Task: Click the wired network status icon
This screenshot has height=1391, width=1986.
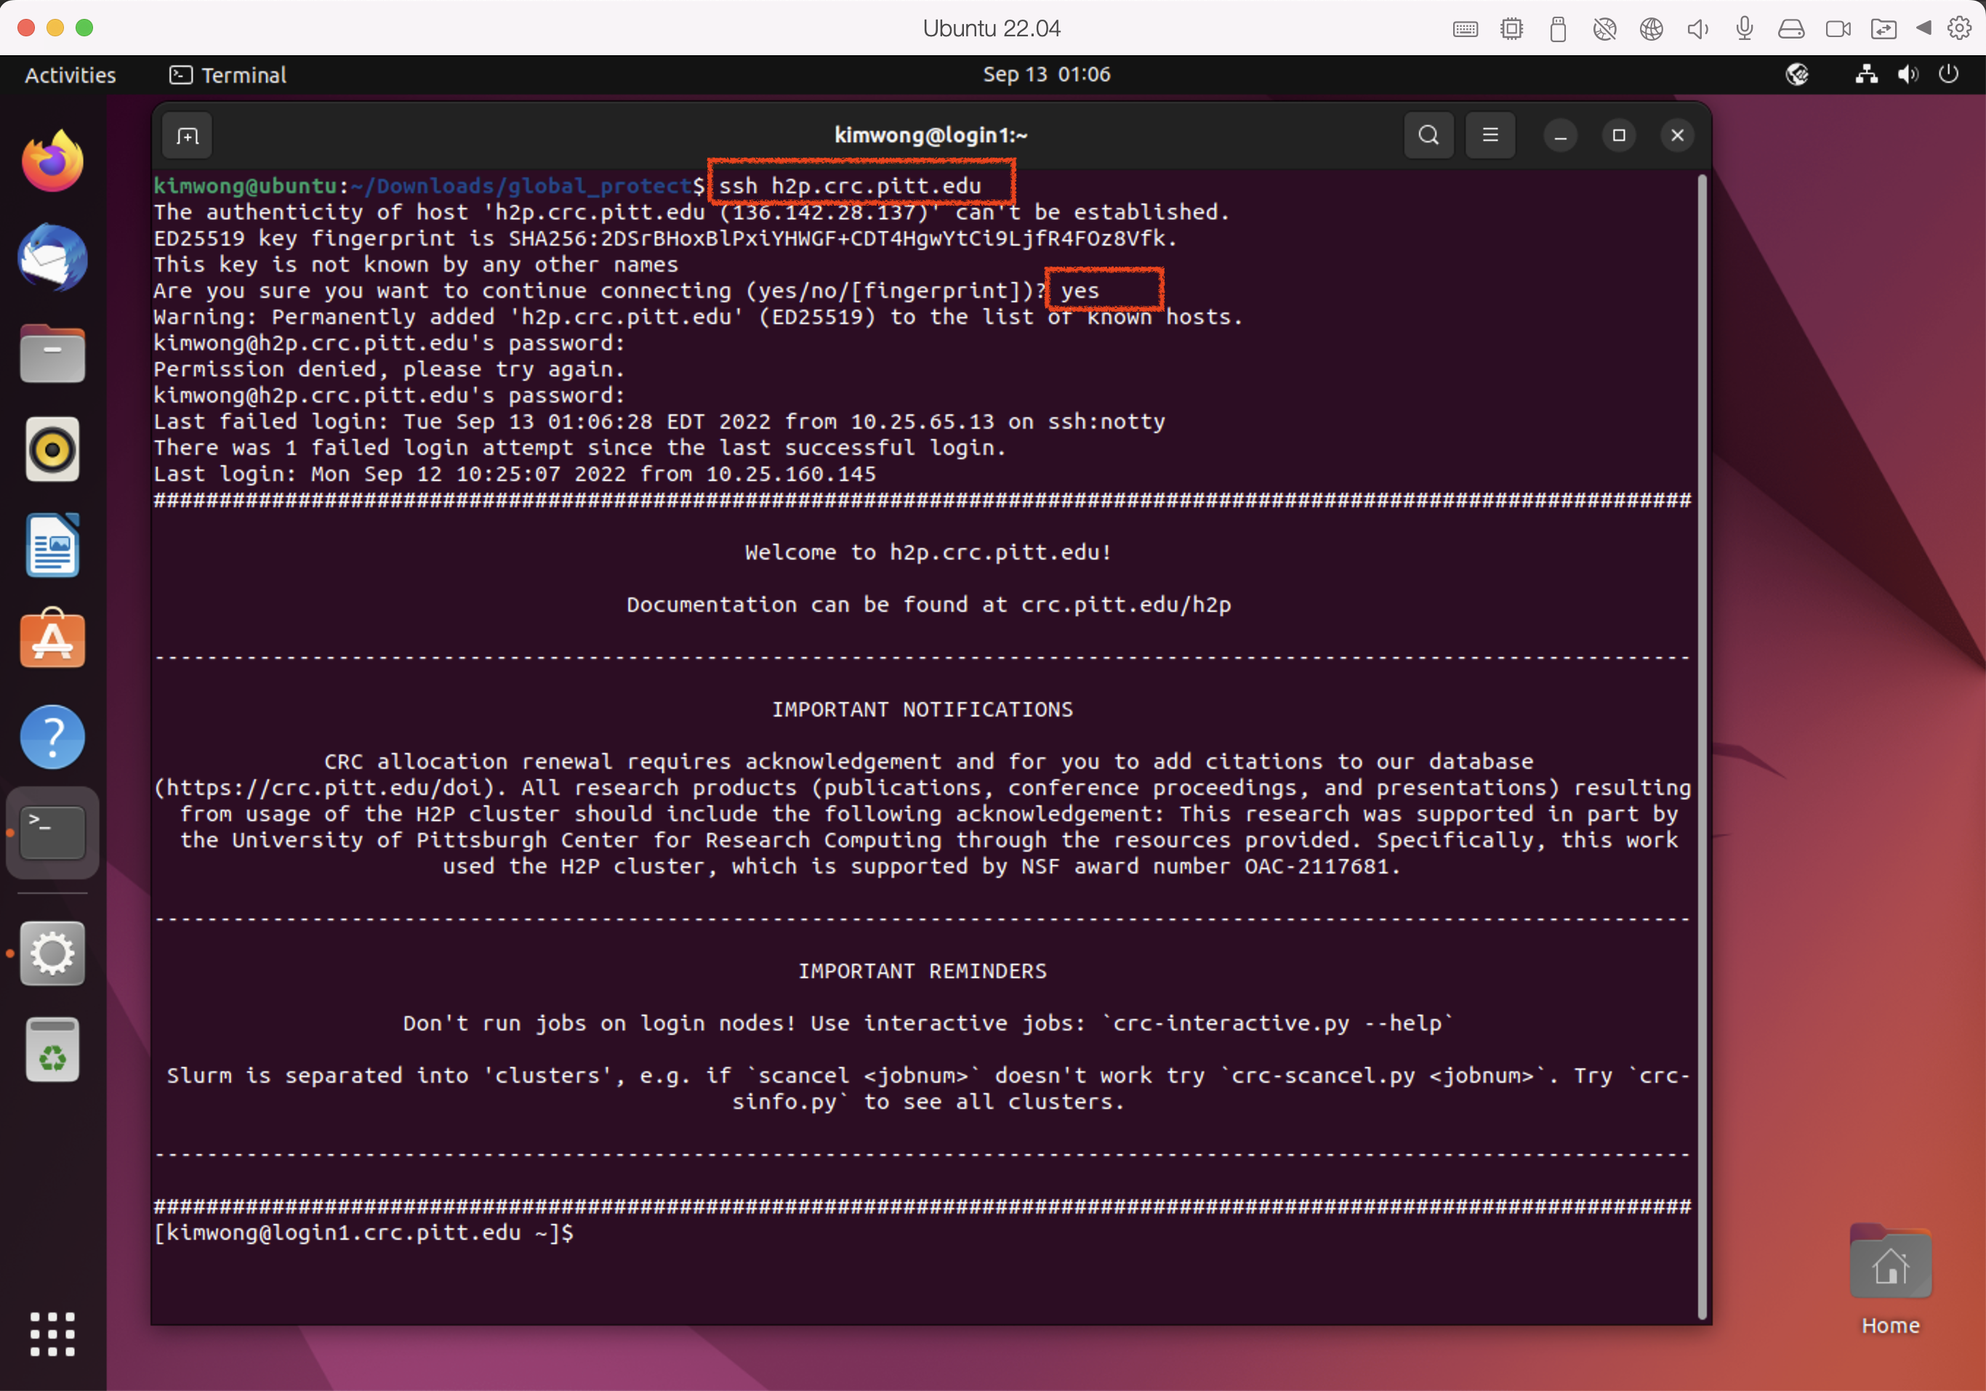Action: pyautogui.click(x=1866, y=74)
